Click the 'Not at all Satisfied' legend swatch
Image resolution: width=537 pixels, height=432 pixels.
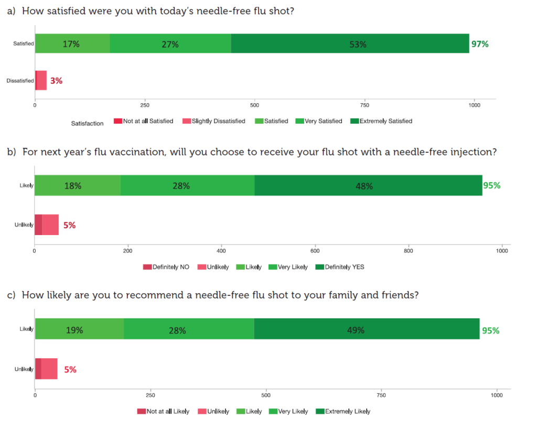click(118, 121)
